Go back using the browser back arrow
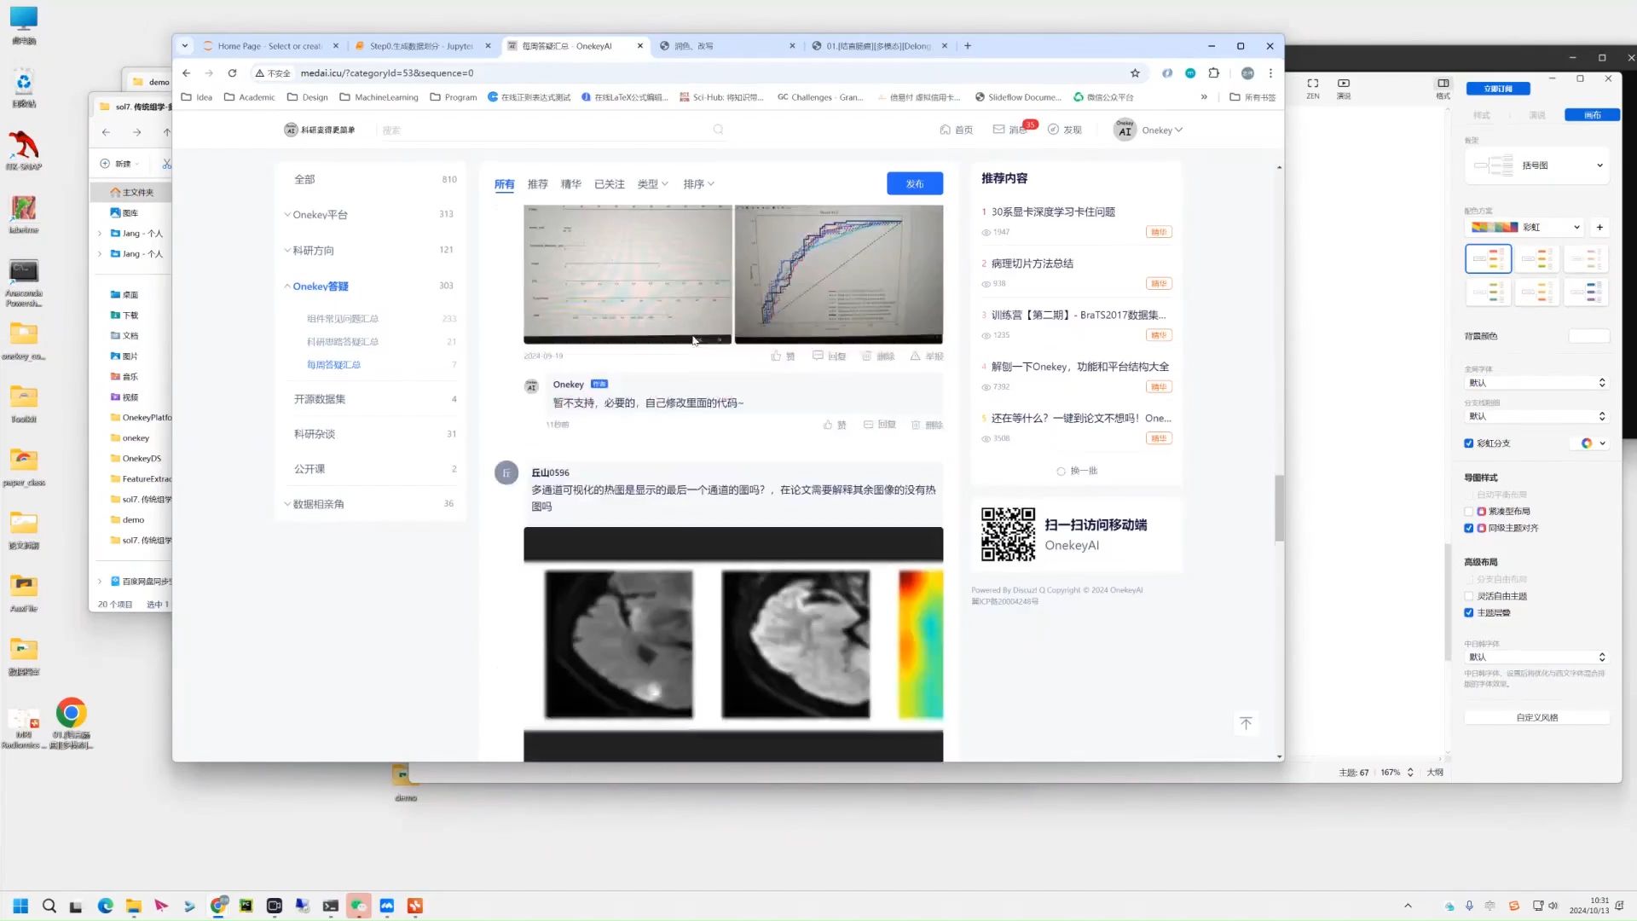 click(186, 72)
